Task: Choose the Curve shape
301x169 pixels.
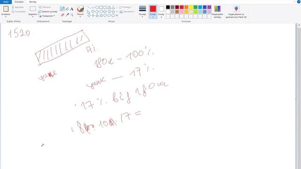Action: [93, 8]
